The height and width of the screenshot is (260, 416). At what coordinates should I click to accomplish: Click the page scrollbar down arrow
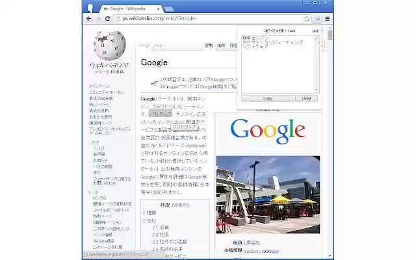[x=330, y=255]
